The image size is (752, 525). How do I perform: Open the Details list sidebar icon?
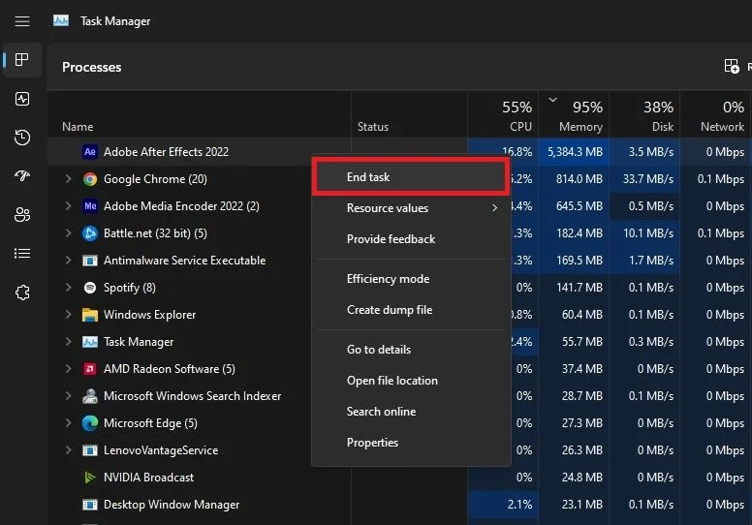click(x=22, y=253)
